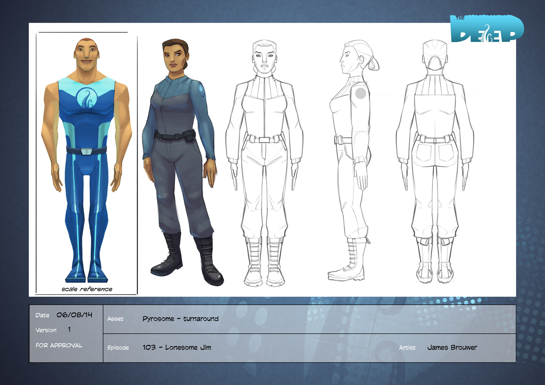Click the 'Date' label

[42, 316]
